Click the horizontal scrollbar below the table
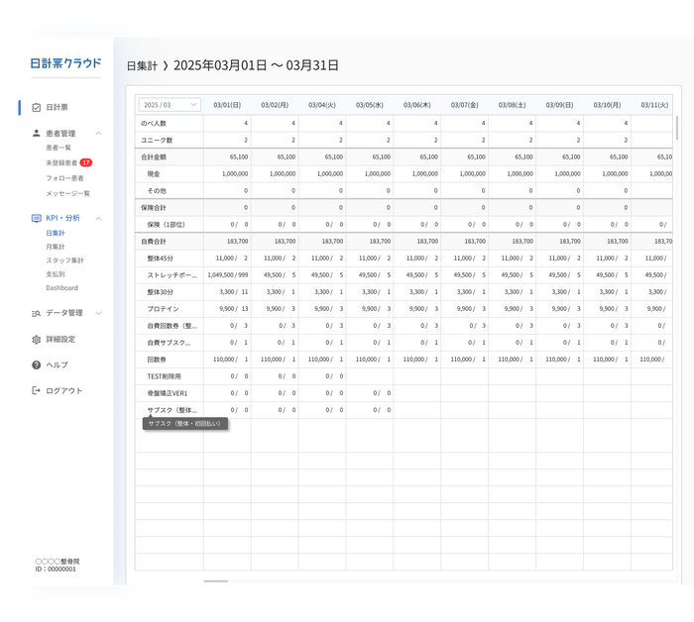This screenshot has height=622, width=694. click(x=215, y=581)
